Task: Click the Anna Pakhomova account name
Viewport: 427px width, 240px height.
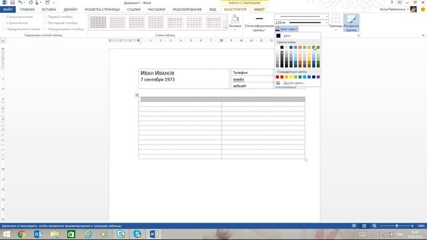Action: point(392,9)
